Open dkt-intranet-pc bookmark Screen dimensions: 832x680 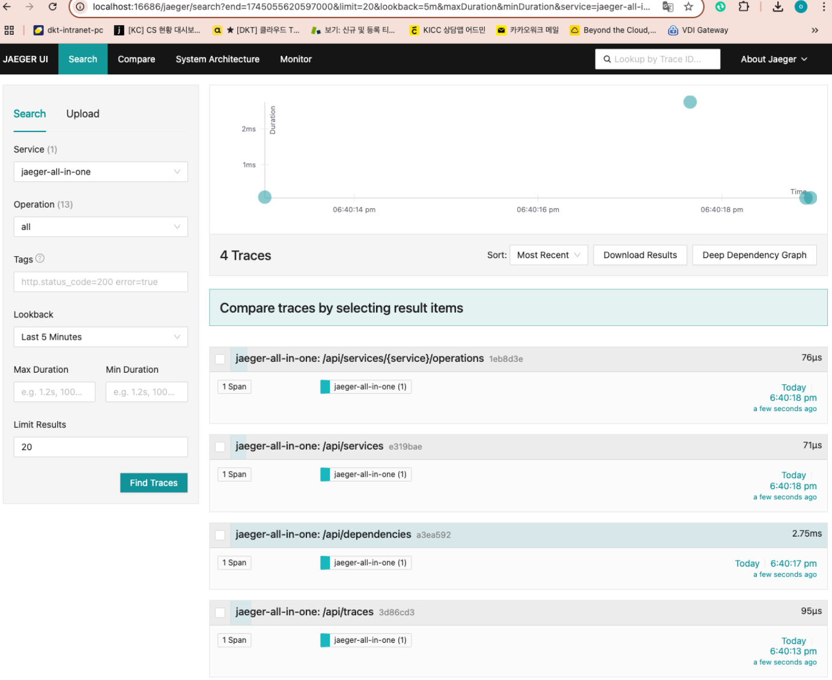68,30
